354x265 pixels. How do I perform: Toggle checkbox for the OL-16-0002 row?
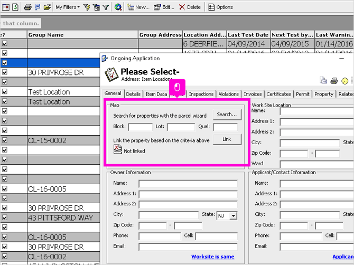click(5, 256)
